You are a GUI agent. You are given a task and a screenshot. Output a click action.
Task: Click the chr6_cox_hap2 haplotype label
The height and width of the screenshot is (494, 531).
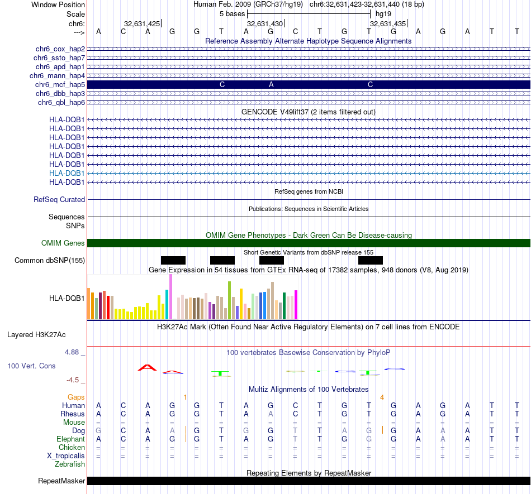(60, 49)
